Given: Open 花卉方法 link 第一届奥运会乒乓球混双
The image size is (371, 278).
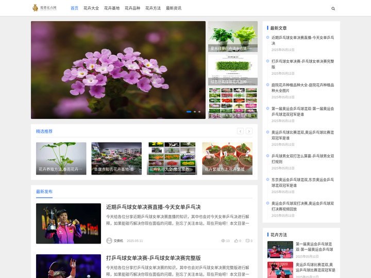Looking at the screenshot, I should point(314,247).
